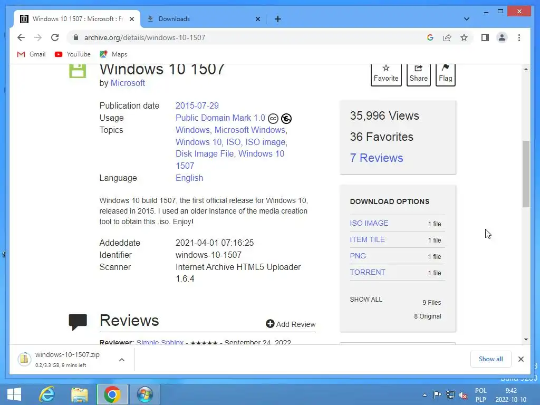This screenshot has width=540, height=405.
Task: Open the Chrome side panel
Action: (485, 37)
